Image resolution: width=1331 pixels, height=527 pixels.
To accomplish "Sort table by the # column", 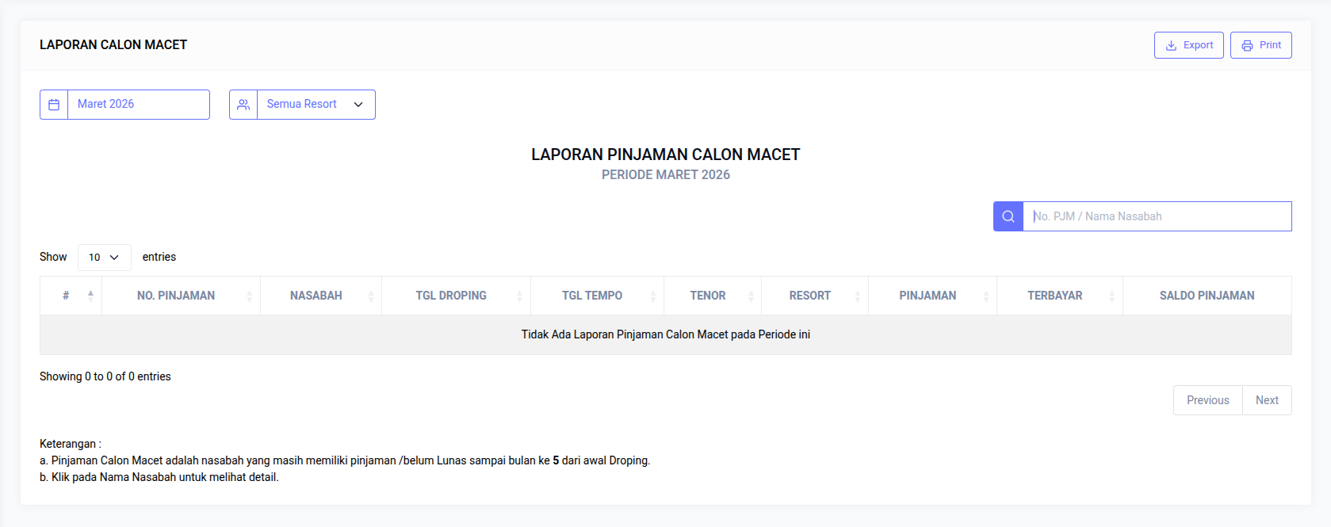I will (x=71, y=296).
